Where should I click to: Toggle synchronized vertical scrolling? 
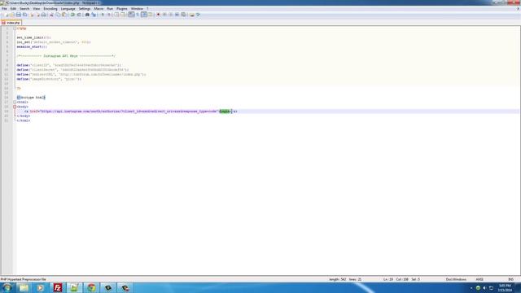click(x=116, y=15)
